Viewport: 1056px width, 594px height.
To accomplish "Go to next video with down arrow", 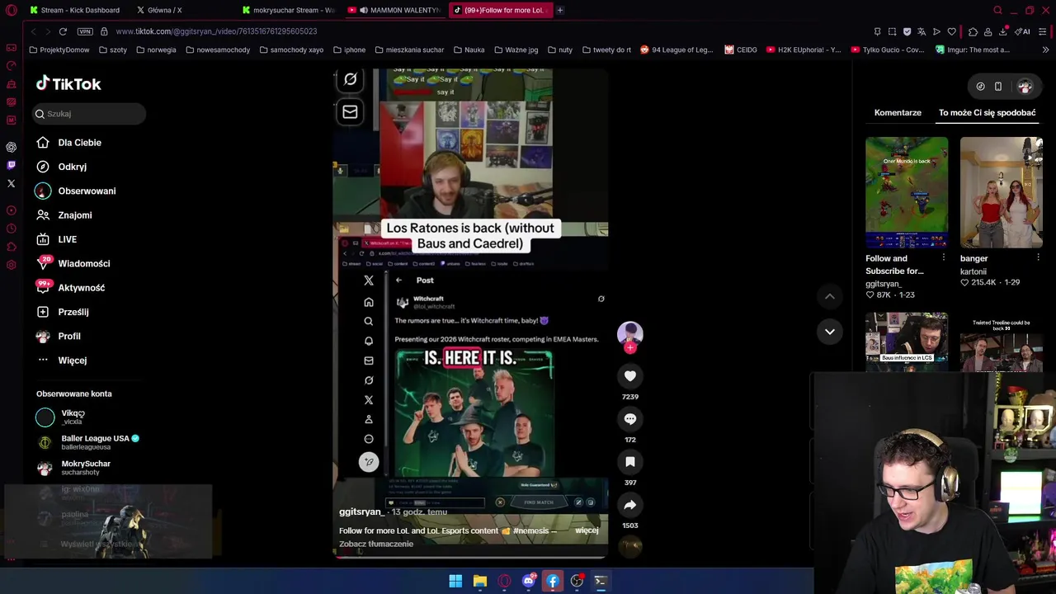I will tap(830, 332).
